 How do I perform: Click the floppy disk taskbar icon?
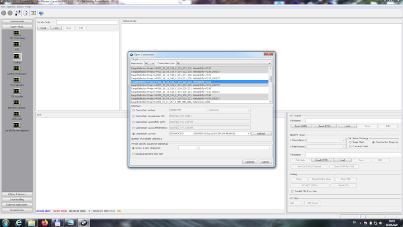pos(58,223)
